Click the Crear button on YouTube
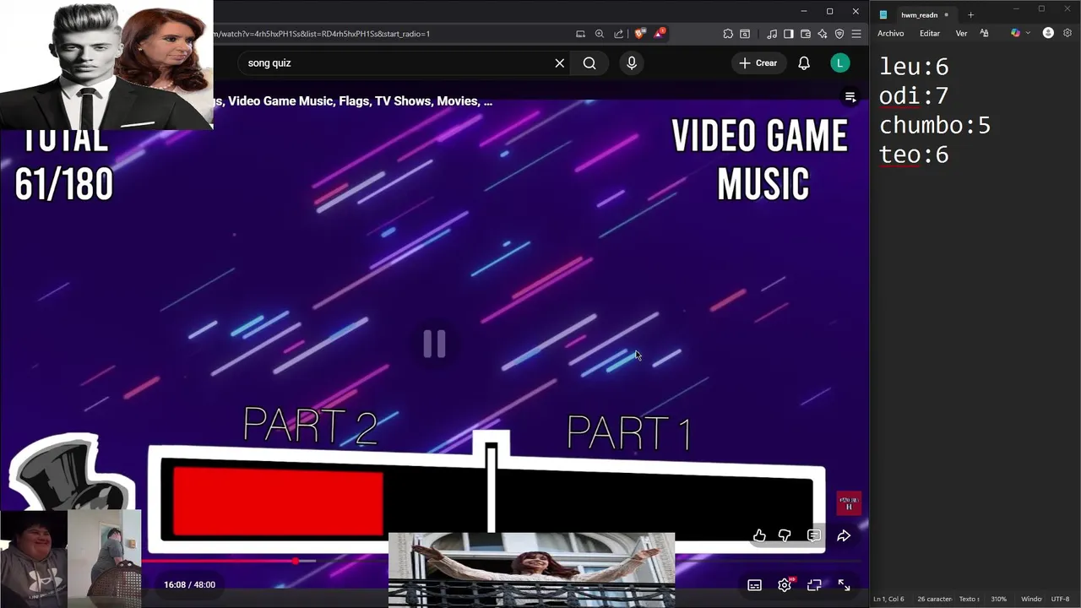 tap(758, 63)
